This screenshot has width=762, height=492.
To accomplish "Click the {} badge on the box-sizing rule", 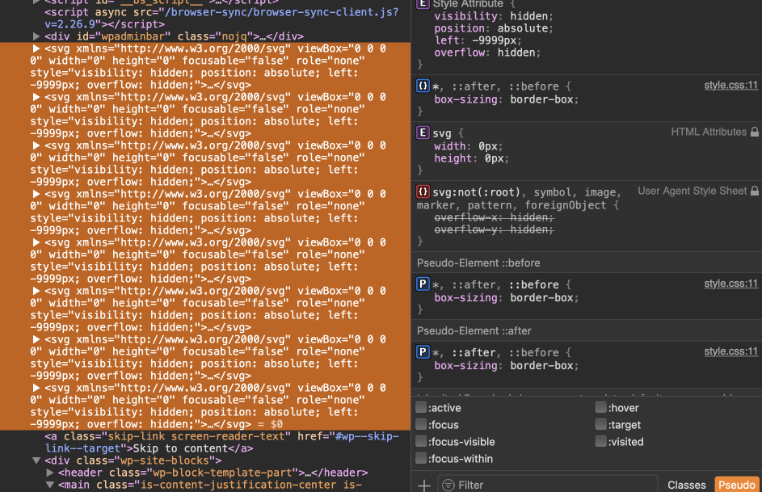I will 421,86.
